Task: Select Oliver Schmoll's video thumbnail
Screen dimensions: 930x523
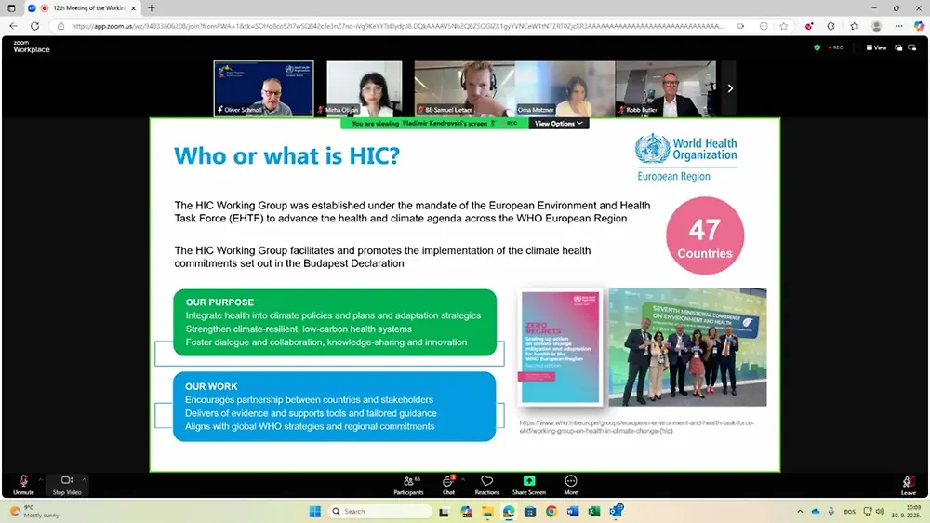Action: pos(264,88)
